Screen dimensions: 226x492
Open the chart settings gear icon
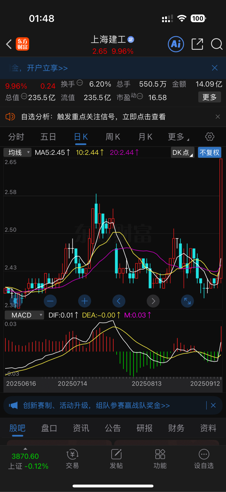(x=210, y=137)
